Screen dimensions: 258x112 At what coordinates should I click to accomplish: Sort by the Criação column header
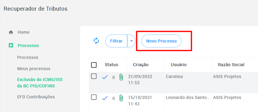pyautogui.click(x=141, y=65)
